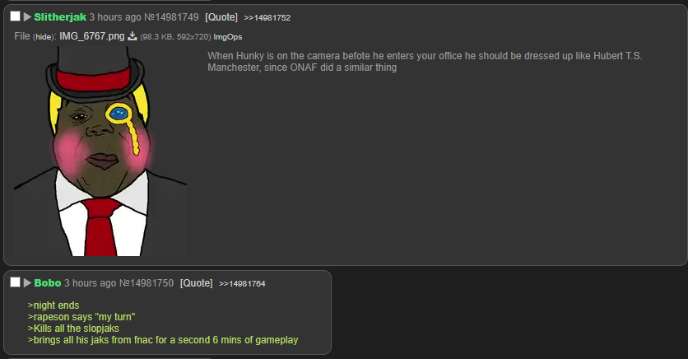The height and width of the screenshot is (359, 688).
Task: Quote post 14981750 with the Quote button
Action: pos(196,283)
